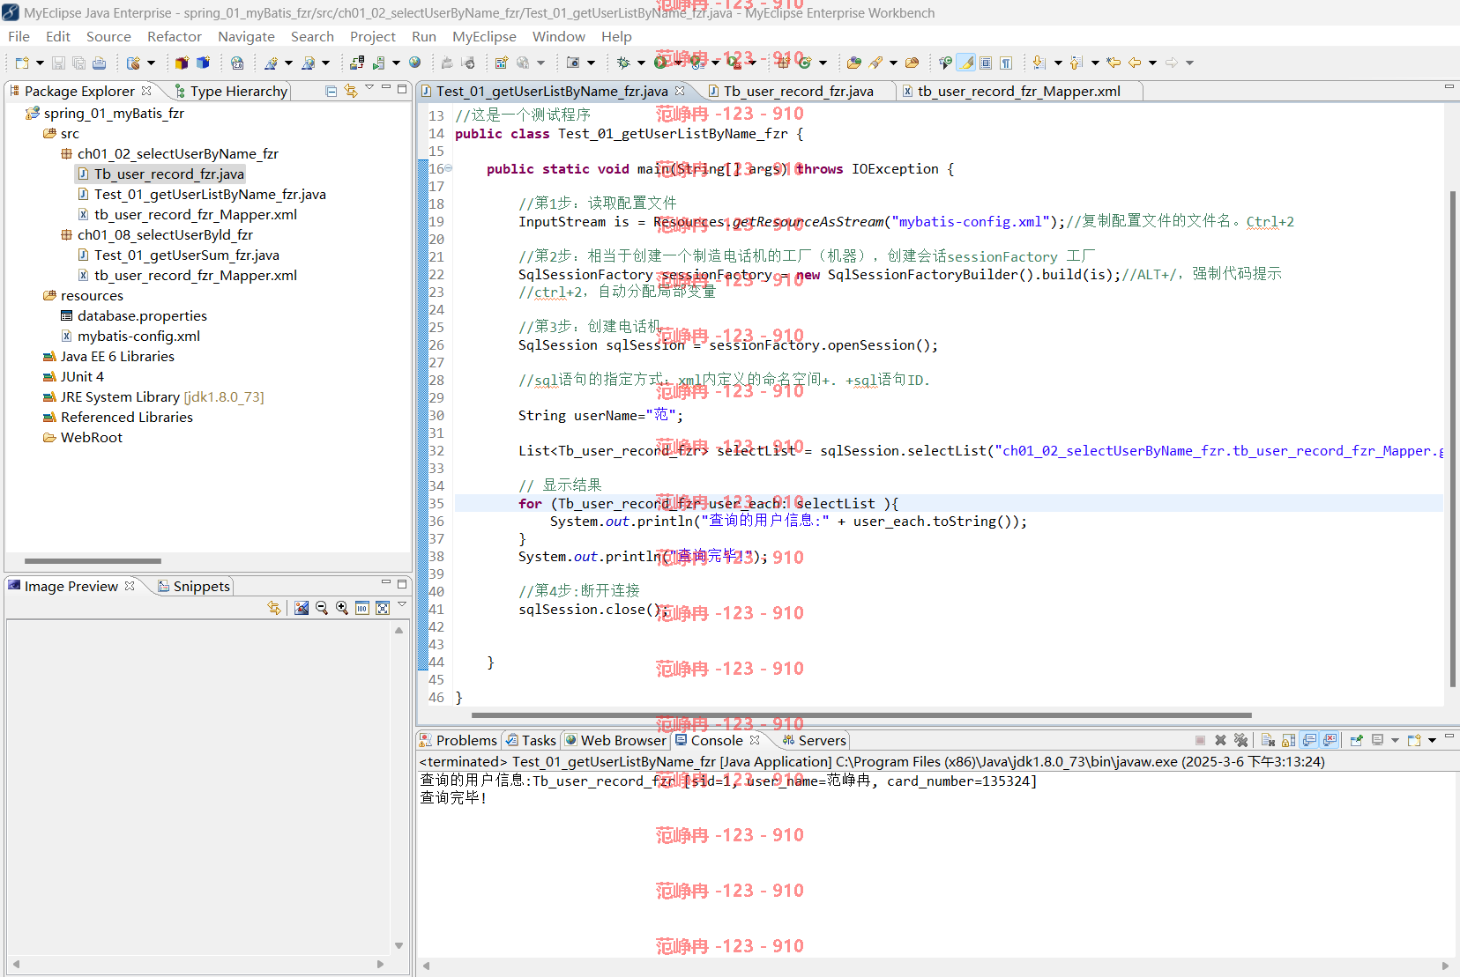Open the Refactor menu
Image resolution: width=1460 pixels, height=977 pixels.
point(175,36)
